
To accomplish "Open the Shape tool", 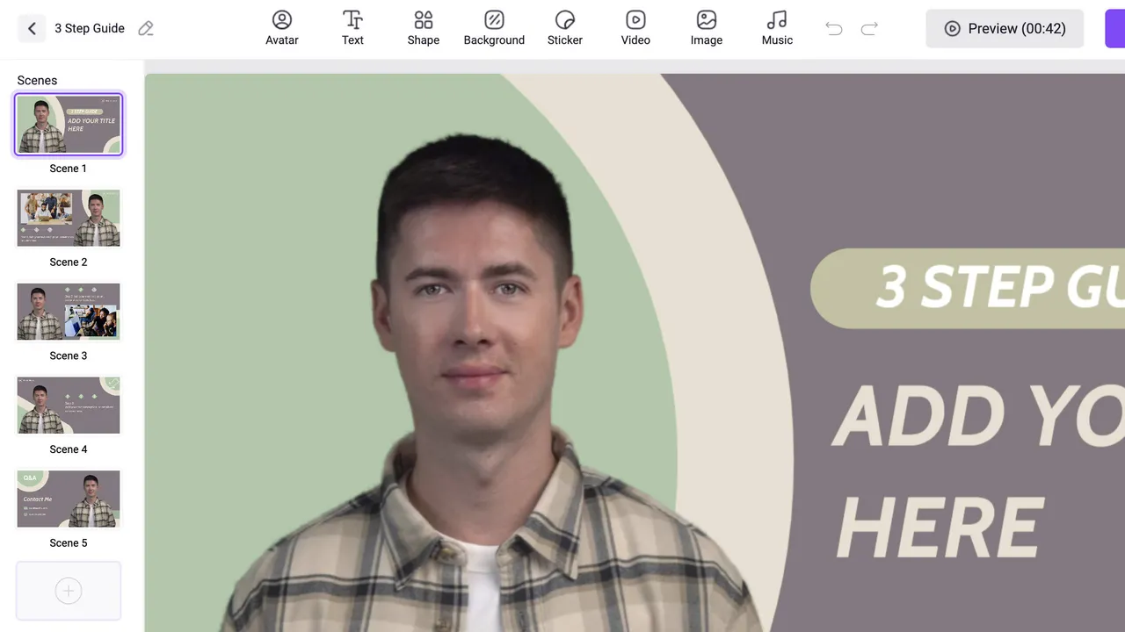I will [x=424, y=28].
